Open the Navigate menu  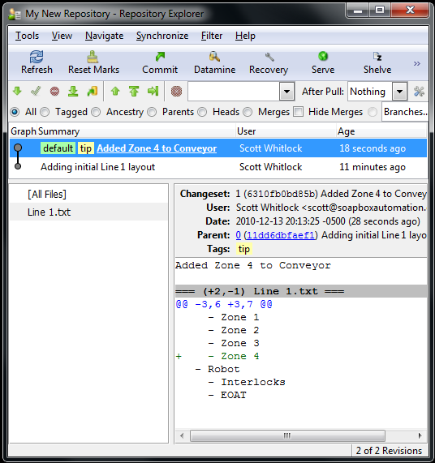(x=105, y=36)
